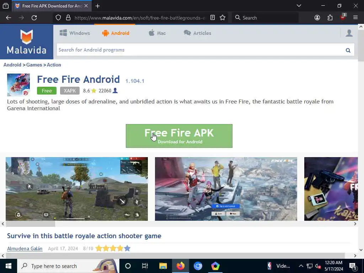Close the Free Fire APK tab

tap(86, 6)
